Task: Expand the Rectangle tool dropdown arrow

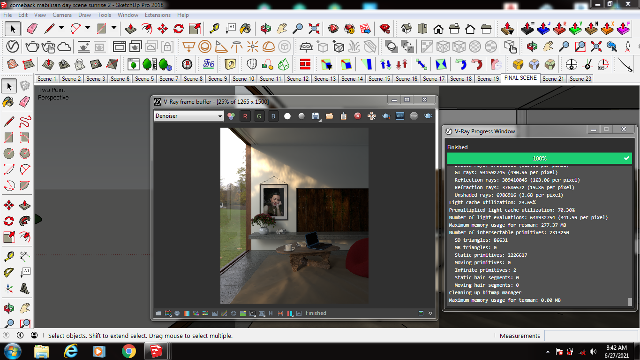Action: pos(114,29)
